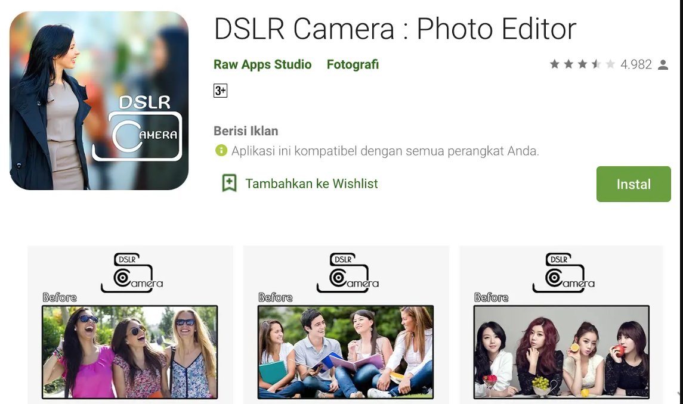683x404 pixels.
Task: Click the 4.982 review count
Action: [x=636, y=64]
